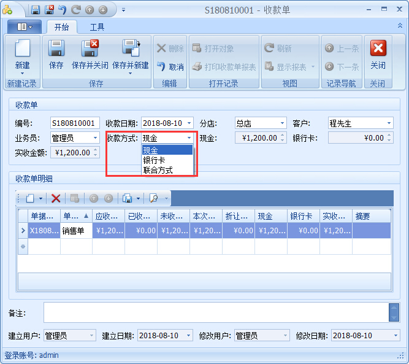Viewport: 409px width, 364px height.
Task: Select 银行卡 from payment method list
Action: [x=154, y=160]
